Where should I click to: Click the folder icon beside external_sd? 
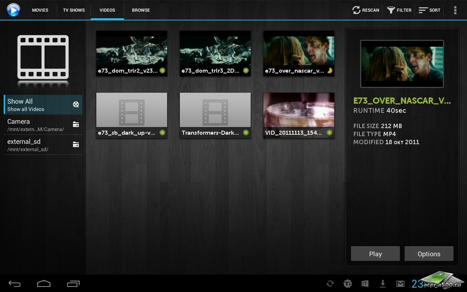76,145
